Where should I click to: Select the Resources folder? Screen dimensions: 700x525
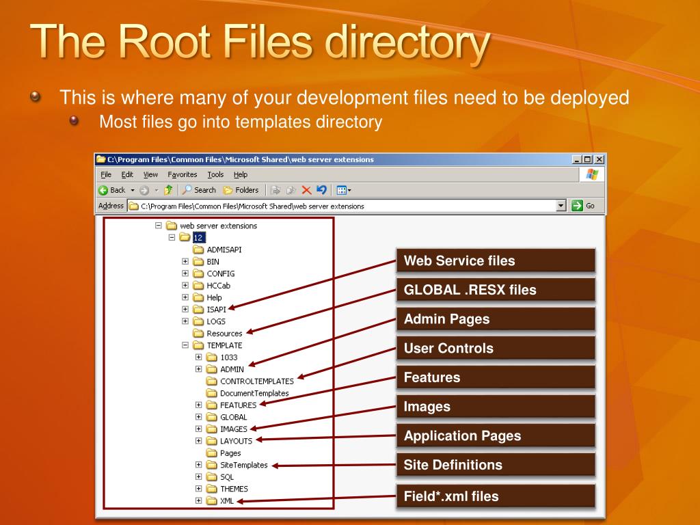tap(218, 333)
